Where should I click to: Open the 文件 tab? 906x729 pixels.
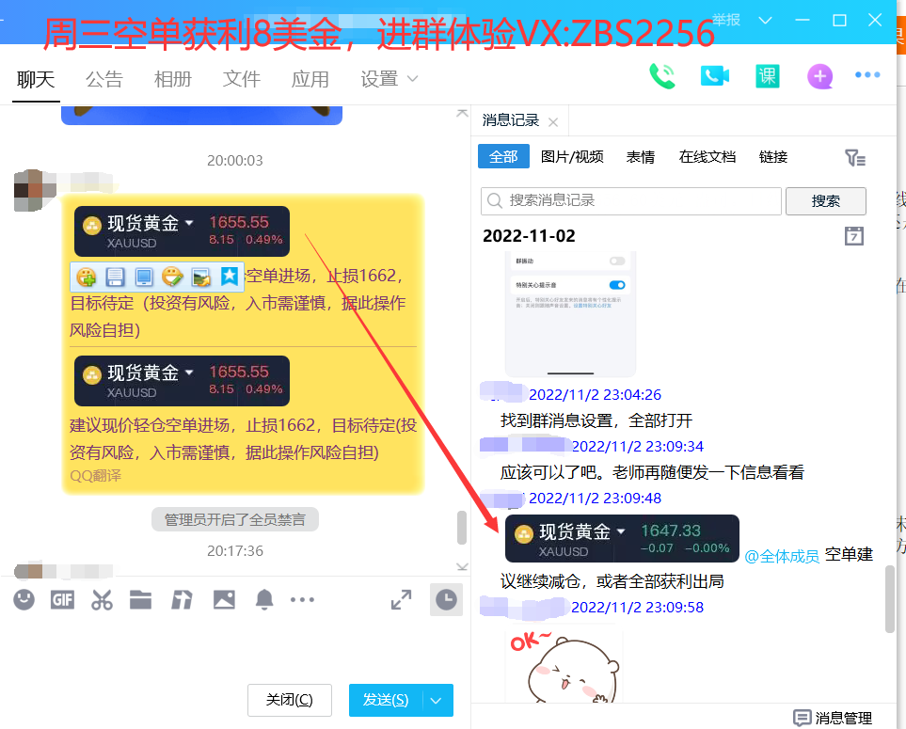pyautogui.click(x=242, y=79)
